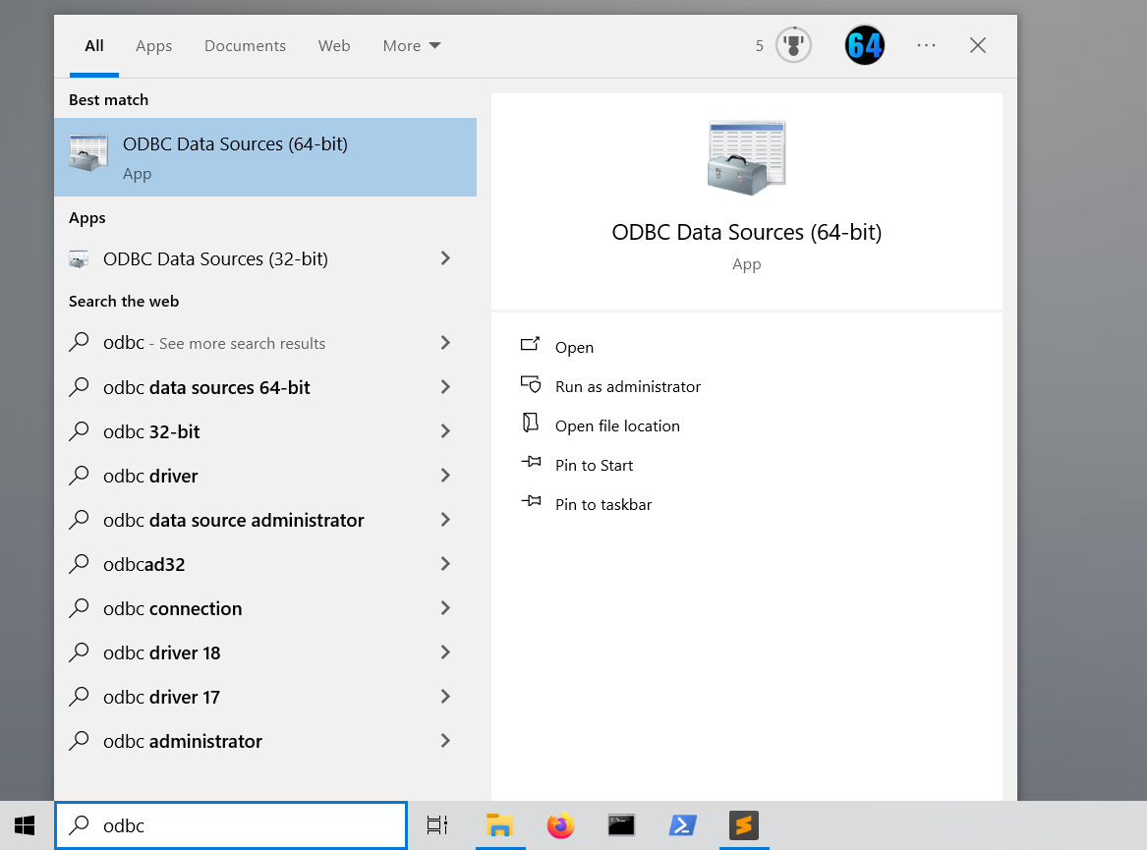Open Task View button
1147x850 pixels.
pos(437,825)
